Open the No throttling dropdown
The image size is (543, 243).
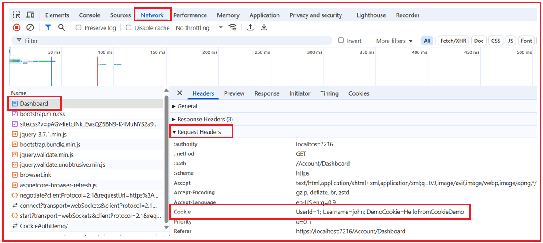[x=199, y=28]
